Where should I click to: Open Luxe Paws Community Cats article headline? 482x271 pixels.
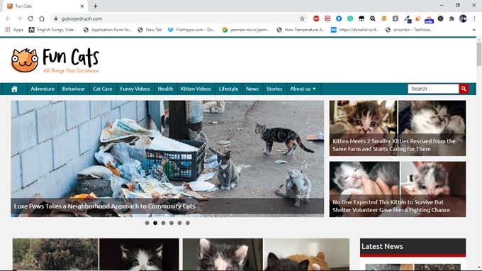pos(104,206)
